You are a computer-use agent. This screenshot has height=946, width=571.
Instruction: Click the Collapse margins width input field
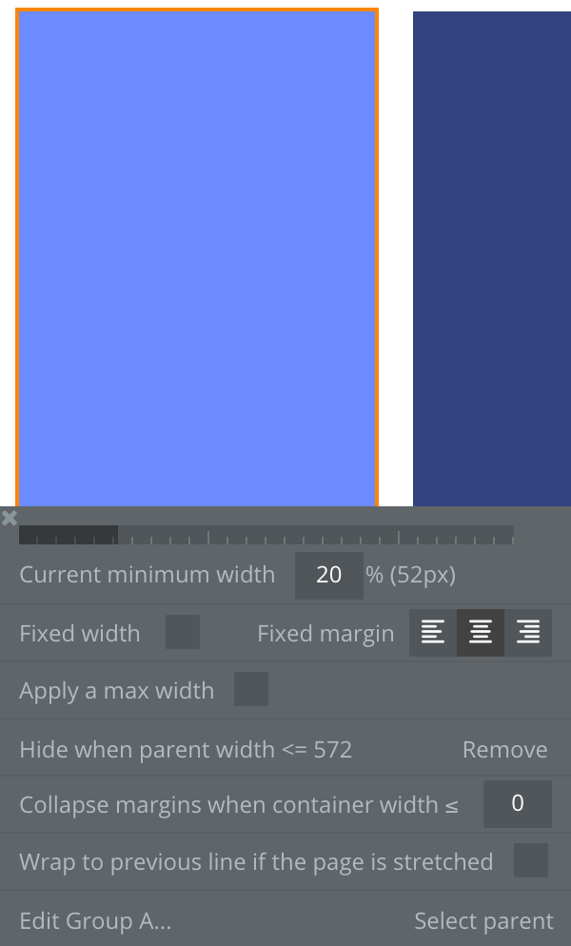coord(518,803)
